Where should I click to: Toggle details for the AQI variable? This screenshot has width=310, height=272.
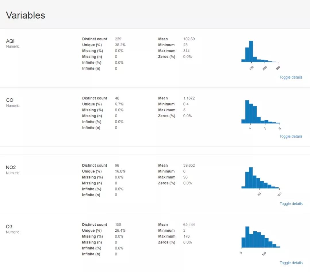point(291,77)
